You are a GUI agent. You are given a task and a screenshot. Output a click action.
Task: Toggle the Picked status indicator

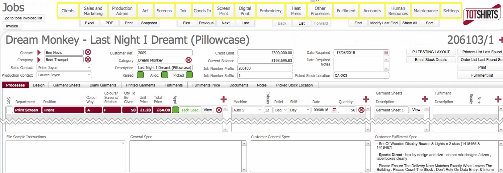point(189,75)
